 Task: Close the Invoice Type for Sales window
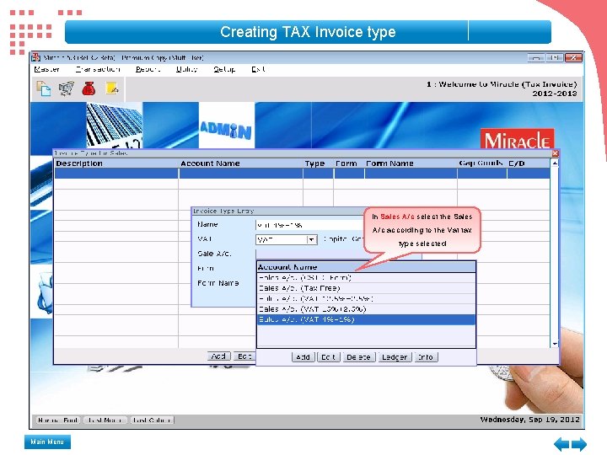click(555, 153)
